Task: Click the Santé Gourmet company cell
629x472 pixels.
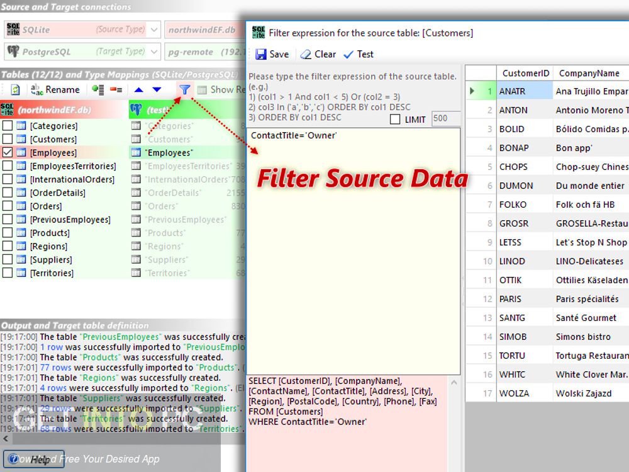Action: click(591, 317)
